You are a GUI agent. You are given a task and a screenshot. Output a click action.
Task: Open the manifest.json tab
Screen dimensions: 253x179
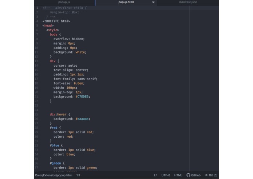point(188,2)
